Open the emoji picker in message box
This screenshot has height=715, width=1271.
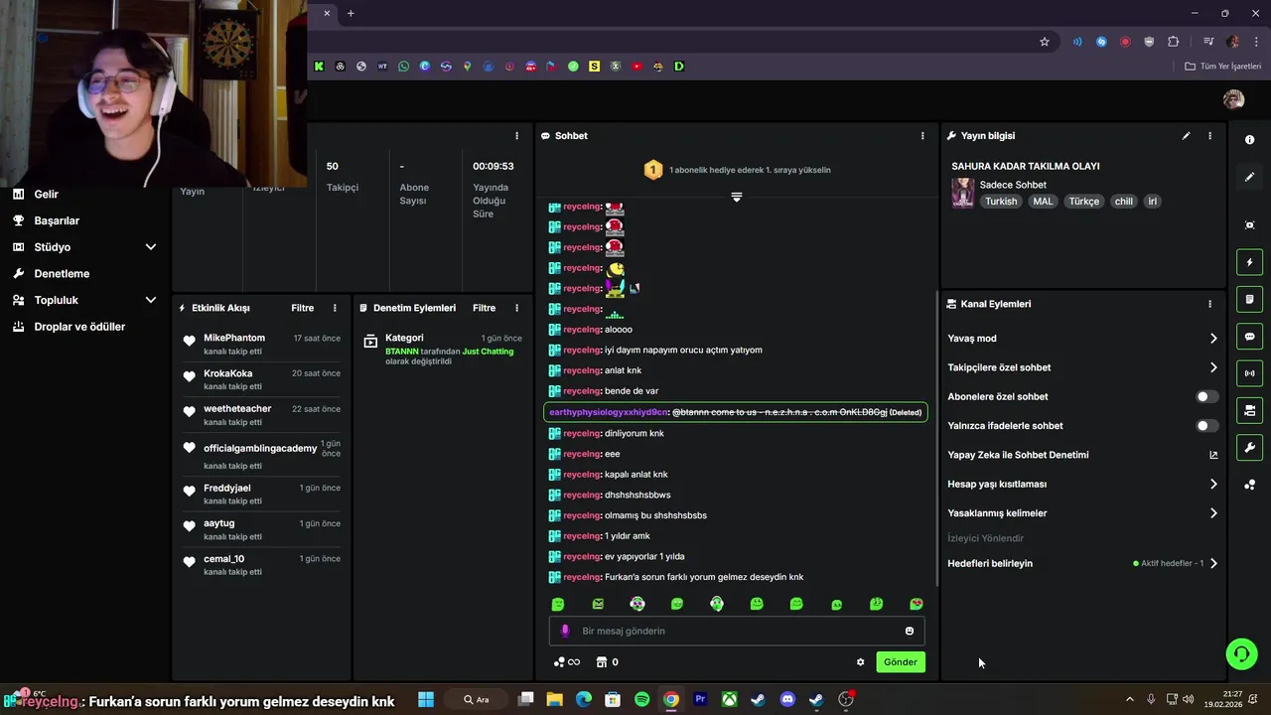click(x=910, y=631)
